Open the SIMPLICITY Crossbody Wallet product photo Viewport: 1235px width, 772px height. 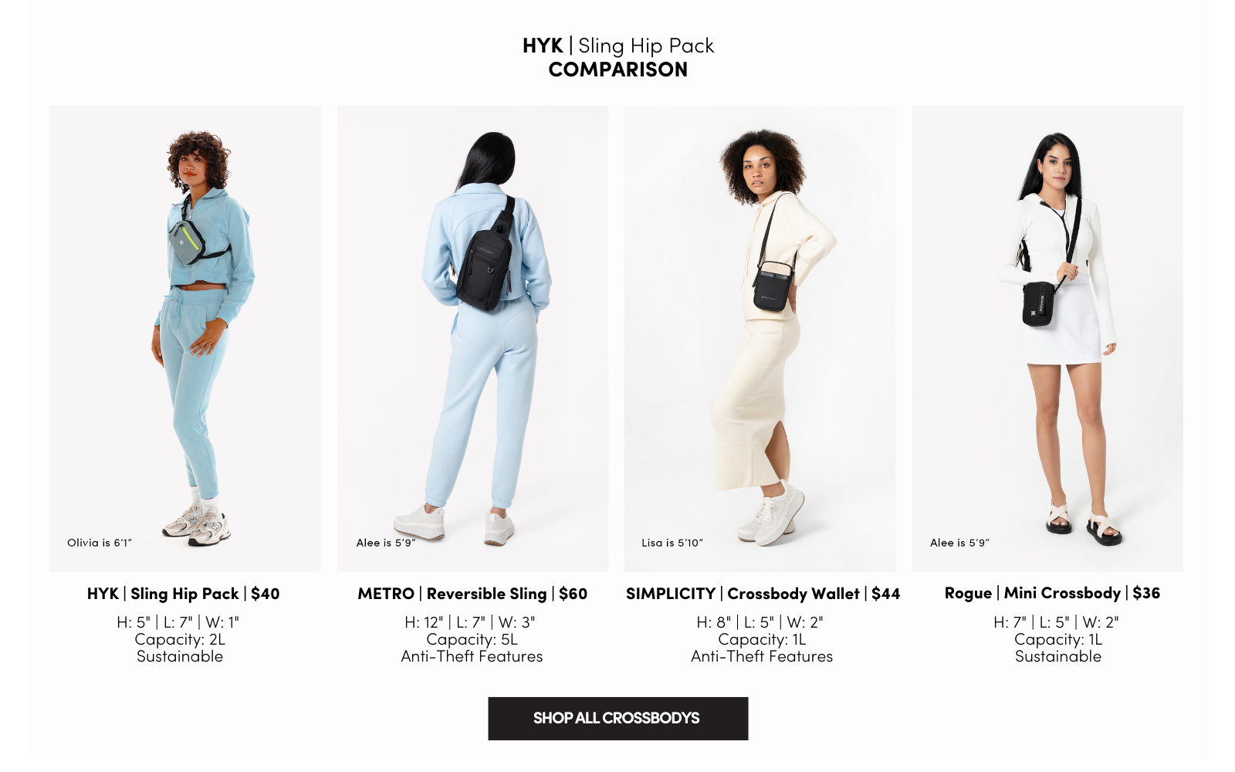760,339
